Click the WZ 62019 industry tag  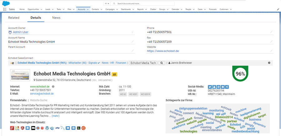pos(145,94)
